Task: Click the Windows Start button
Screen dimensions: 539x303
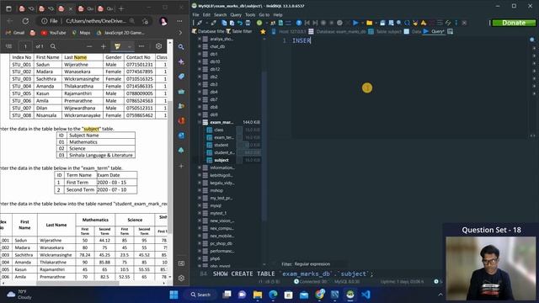Action: click(174, 295)
